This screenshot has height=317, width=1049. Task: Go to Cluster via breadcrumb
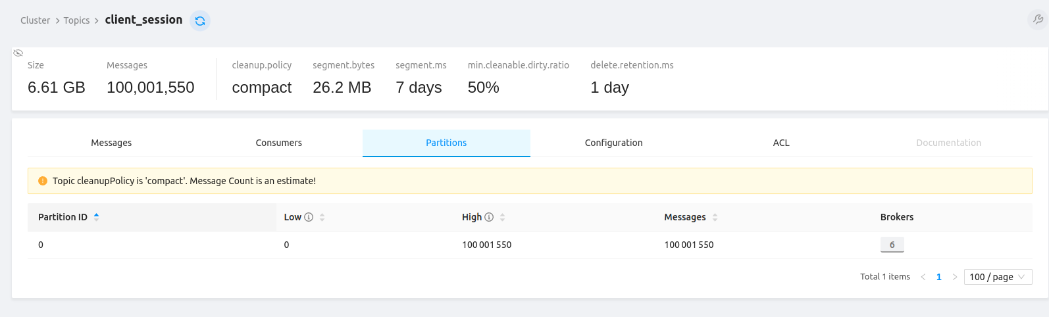click(35, 20)
